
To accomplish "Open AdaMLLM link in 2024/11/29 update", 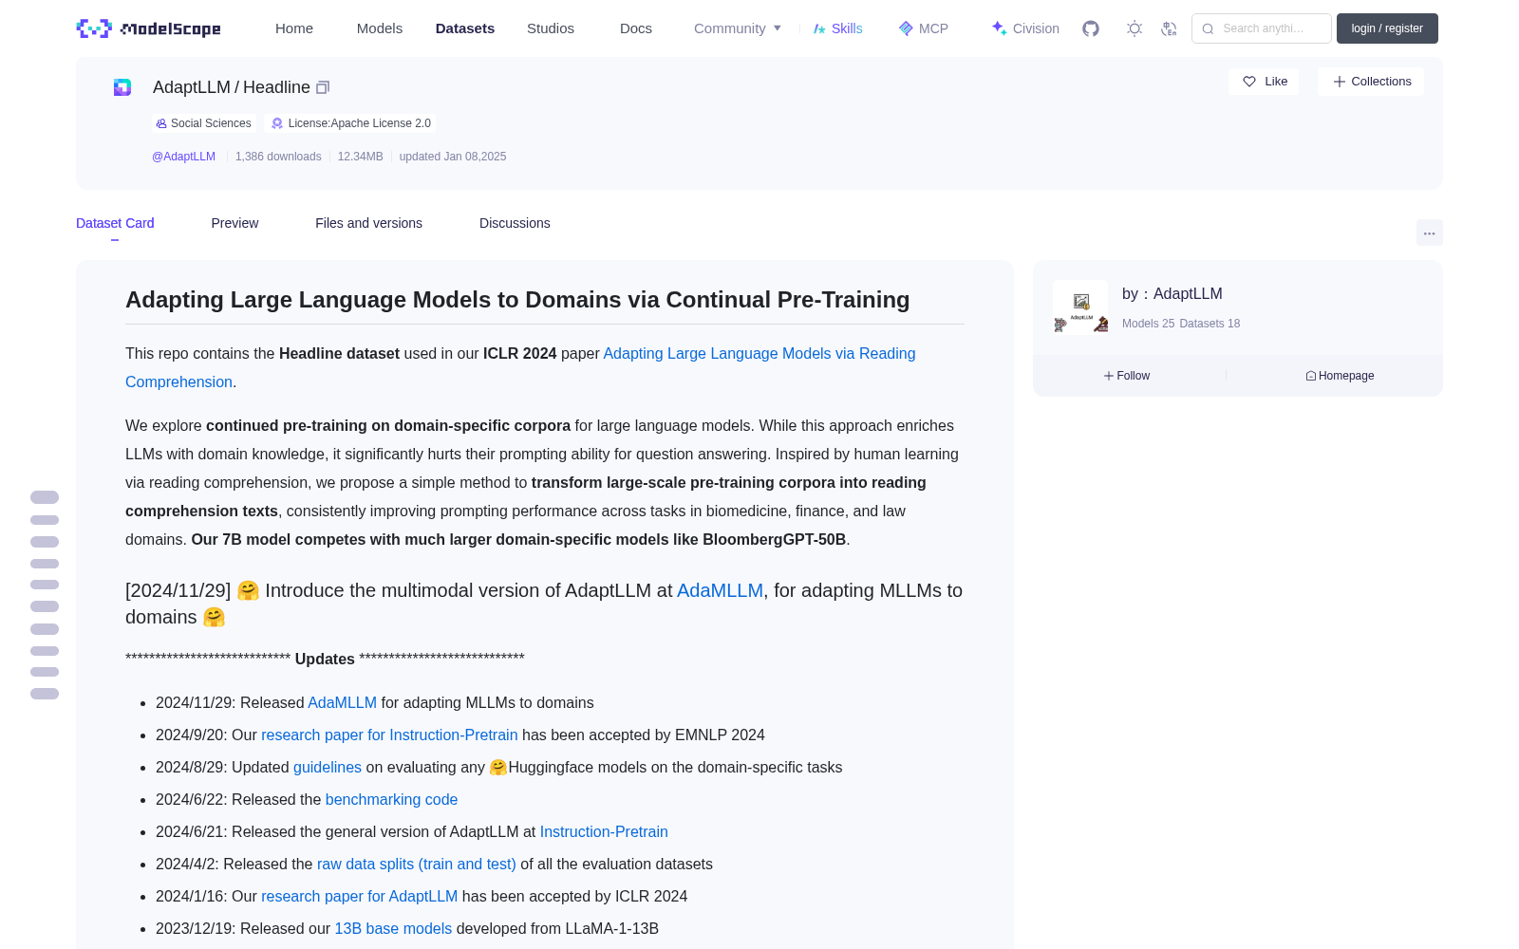I will pos(342,702).
